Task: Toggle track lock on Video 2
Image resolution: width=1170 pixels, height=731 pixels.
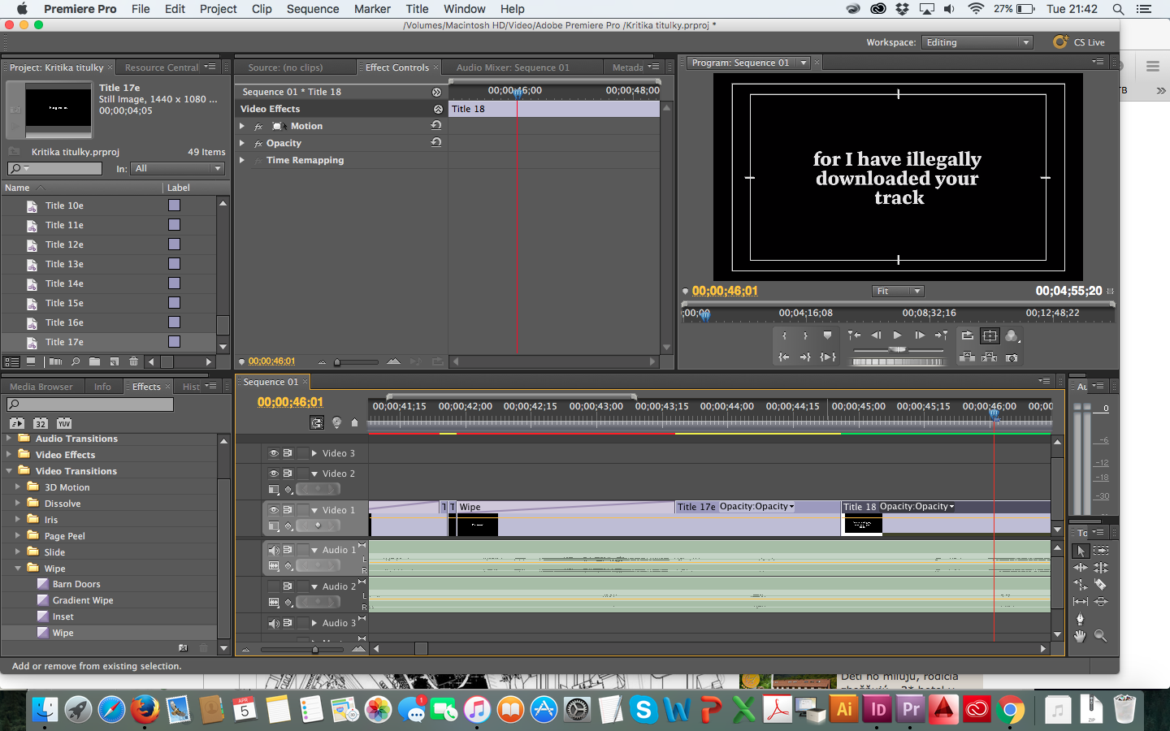Action: 302,474
